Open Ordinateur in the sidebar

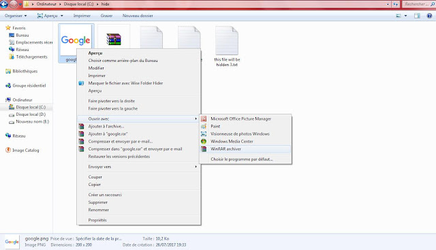(22, 100)
